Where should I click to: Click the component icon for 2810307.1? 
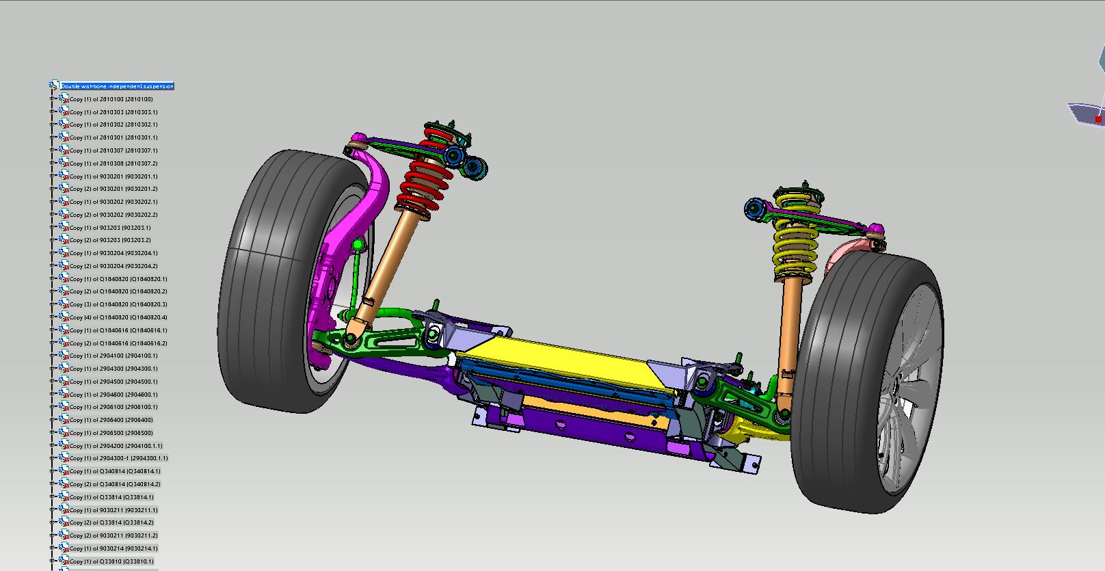click(x=64, y=150)
